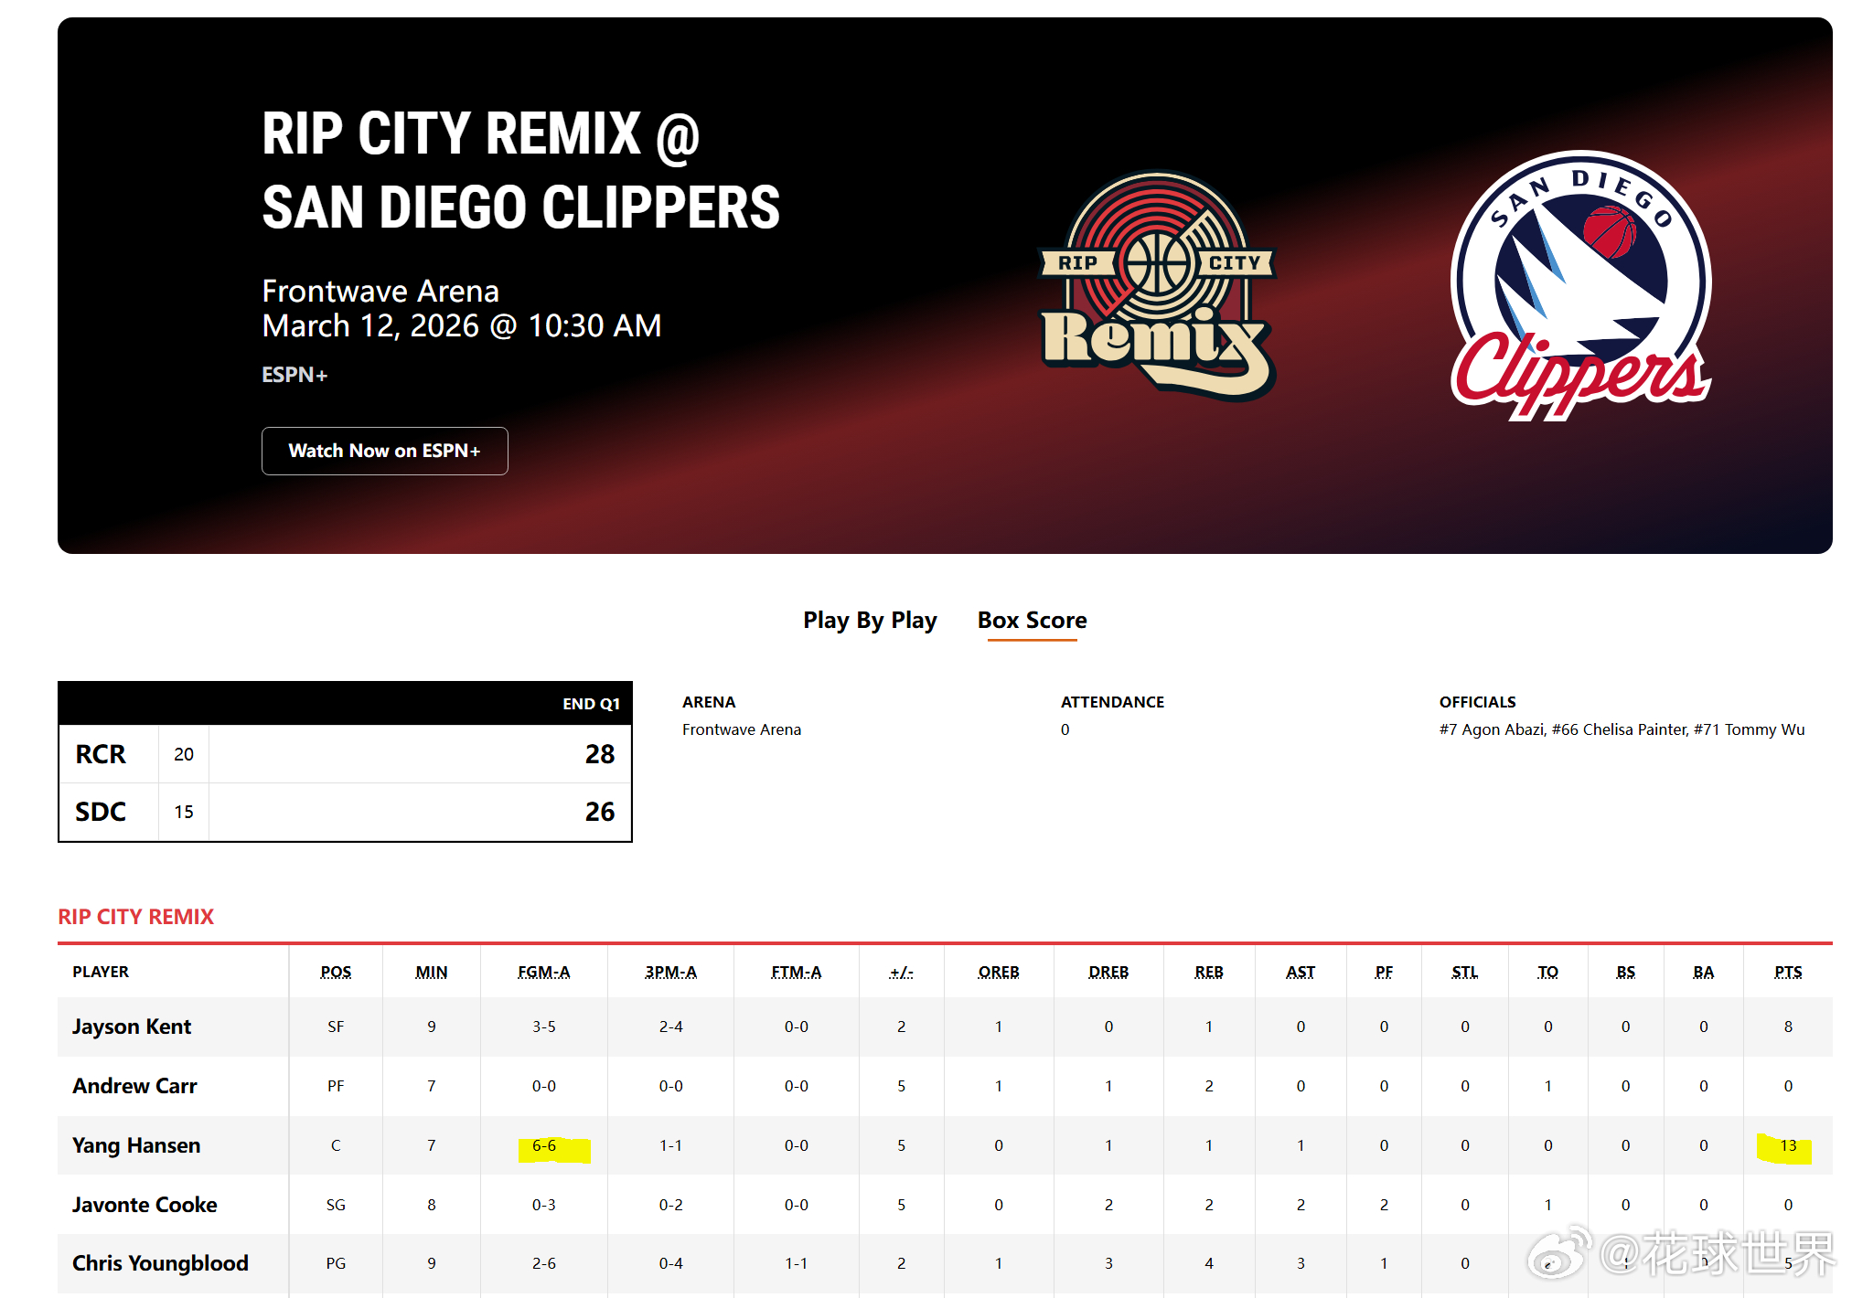This screenshot has width=1852, height=1298.
Task: Click the plus-minus column header
Action: pyautogui.click(x=901, y=972)
